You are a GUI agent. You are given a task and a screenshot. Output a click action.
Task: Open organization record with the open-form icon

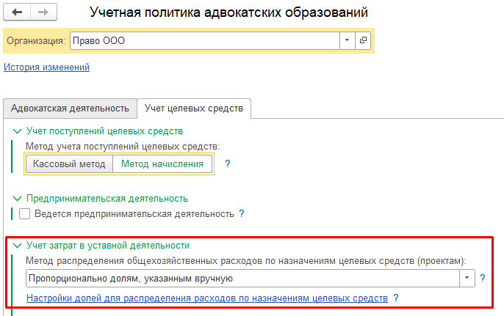pyautogui.click(x=363, y=41)
